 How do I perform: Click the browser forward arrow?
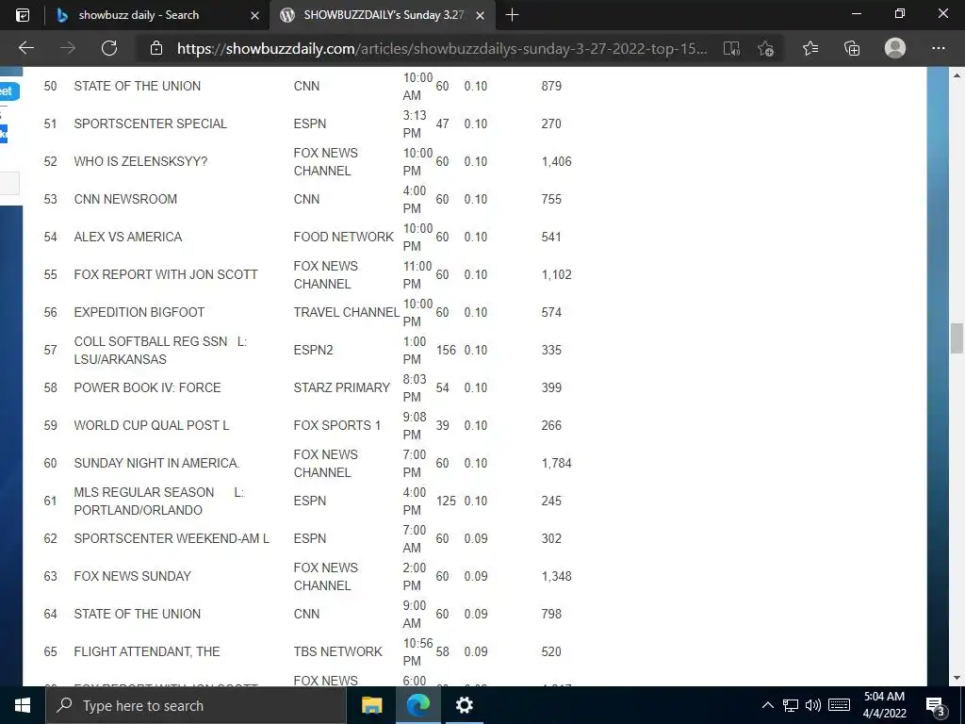click(68, 48)
